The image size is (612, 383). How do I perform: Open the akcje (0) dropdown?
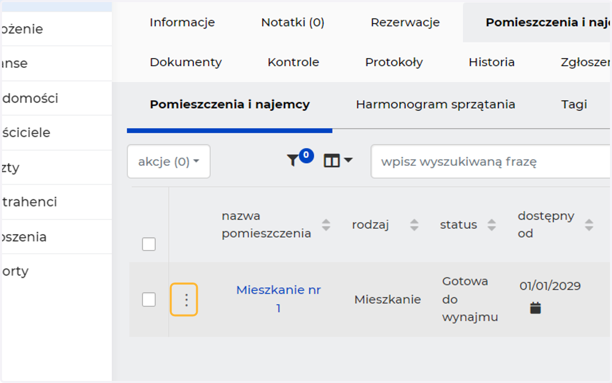pyautogui.click(x=169, y=162)
